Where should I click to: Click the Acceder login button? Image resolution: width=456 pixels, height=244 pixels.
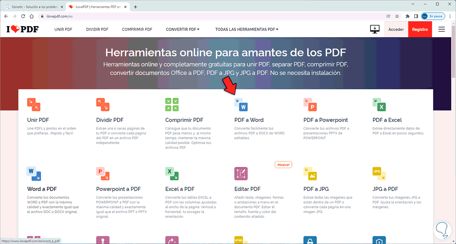point(396,29)
